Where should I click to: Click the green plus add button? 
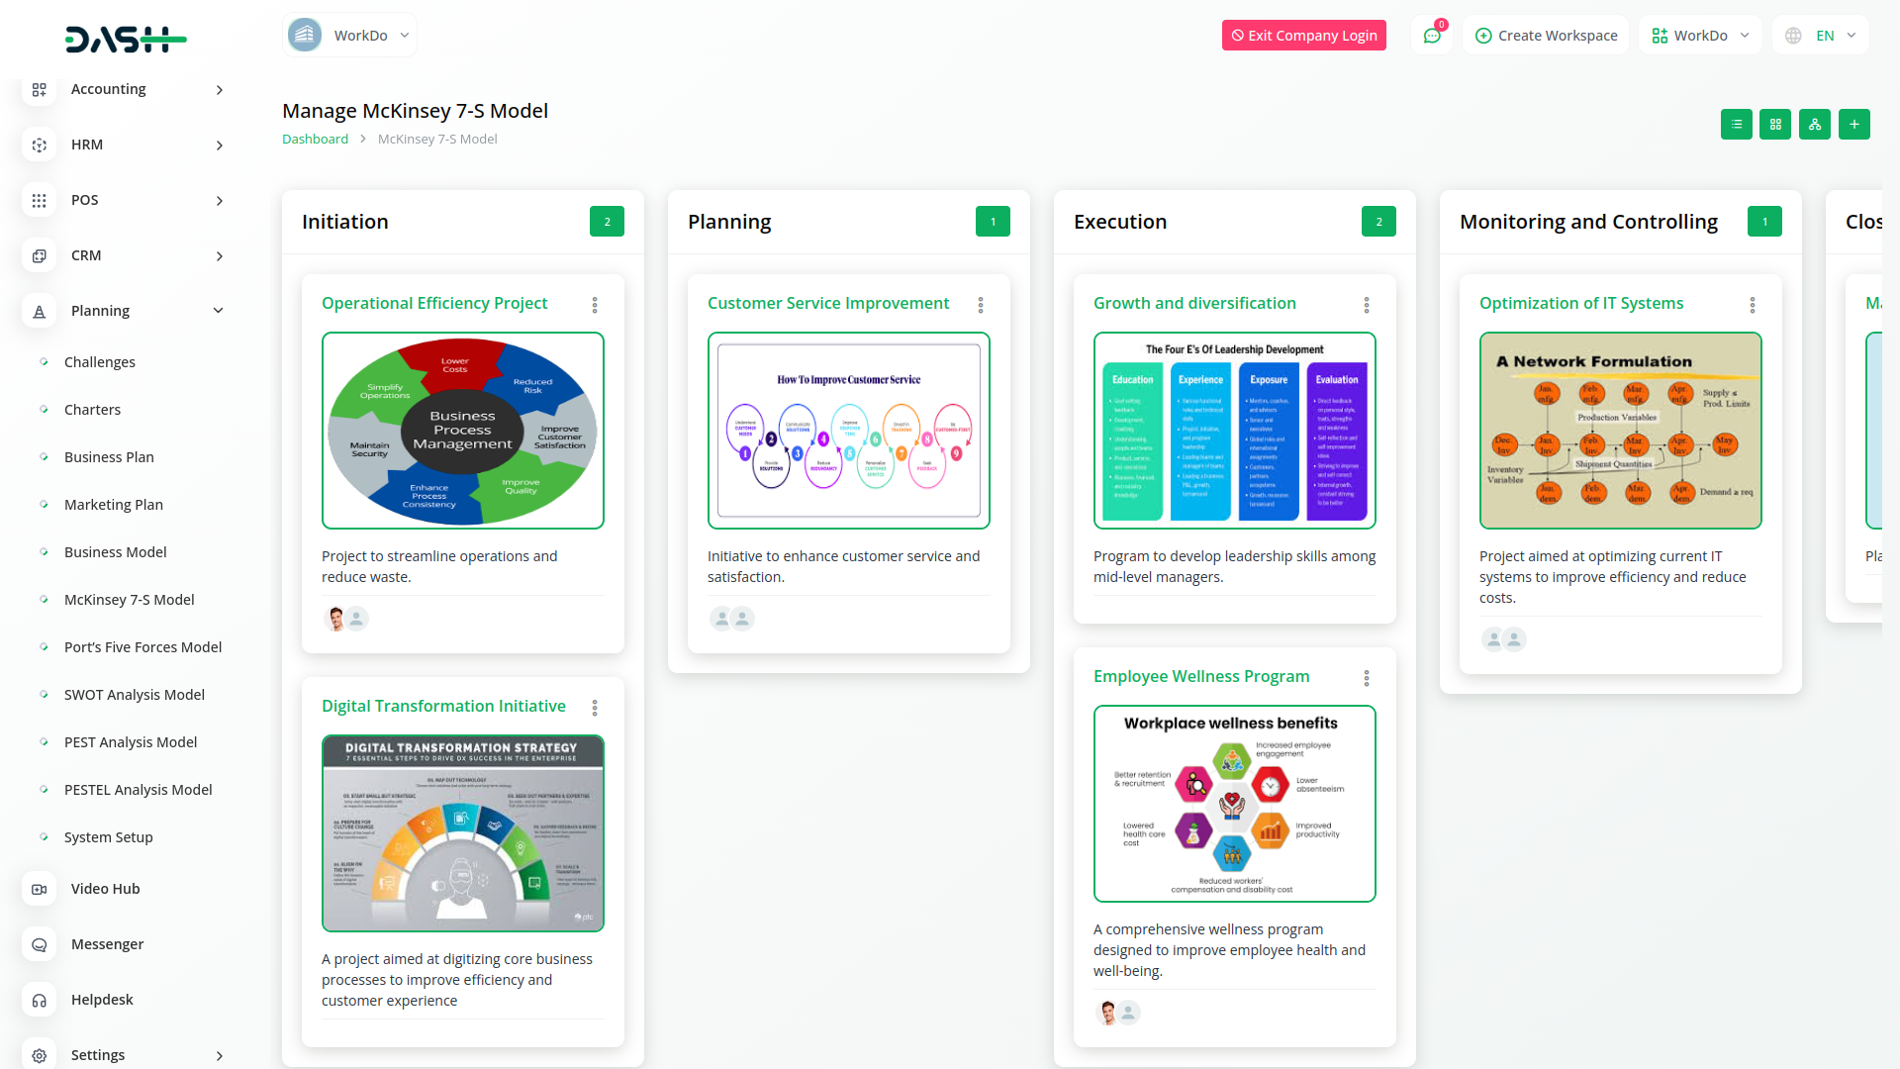coord(1853,125)
